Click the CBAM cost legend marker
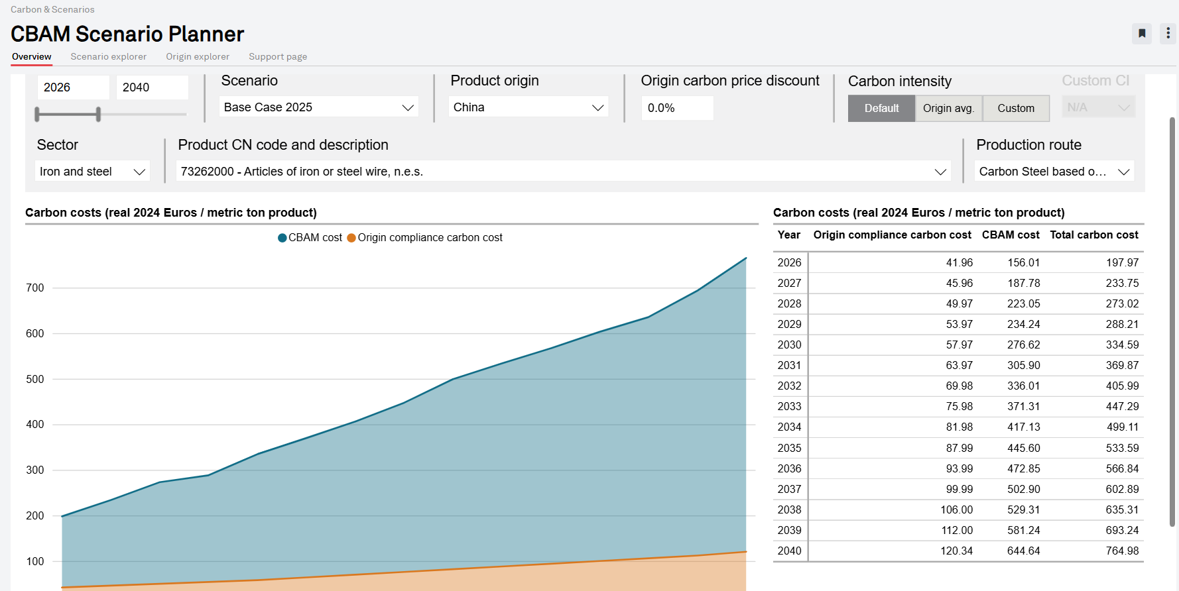Viewport: 1179px width, 591px height. coord(282,238)
